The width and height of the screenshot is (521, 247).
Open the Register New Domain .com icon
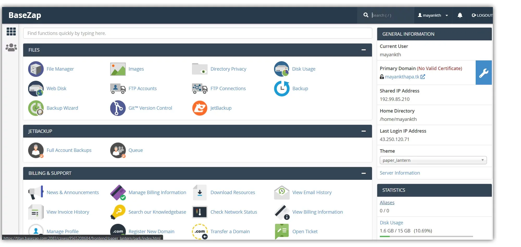coord(118,231)
